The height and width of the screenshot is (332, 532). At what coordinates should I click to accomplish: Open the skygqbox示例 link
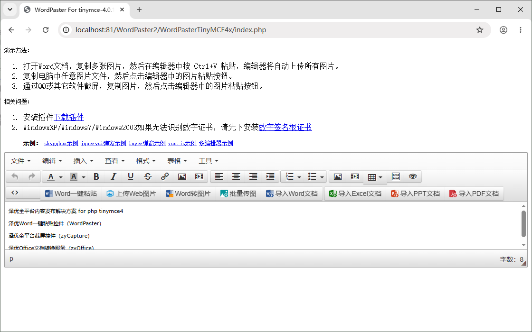pyautogui.click(x=61, y=143)
